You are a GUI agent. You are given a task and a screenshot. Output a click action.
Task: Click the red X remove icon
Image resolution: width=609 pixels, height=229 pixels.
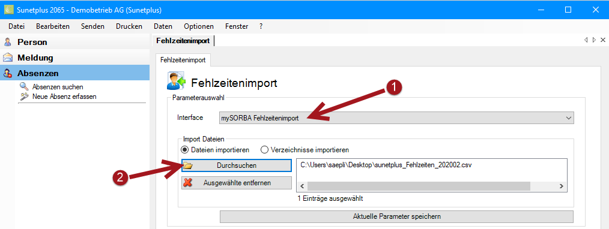tap(188, 182)
